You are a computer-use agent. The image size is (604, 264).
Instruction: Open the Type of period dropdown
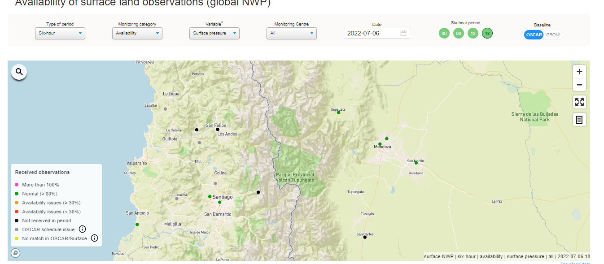point(60,33)
